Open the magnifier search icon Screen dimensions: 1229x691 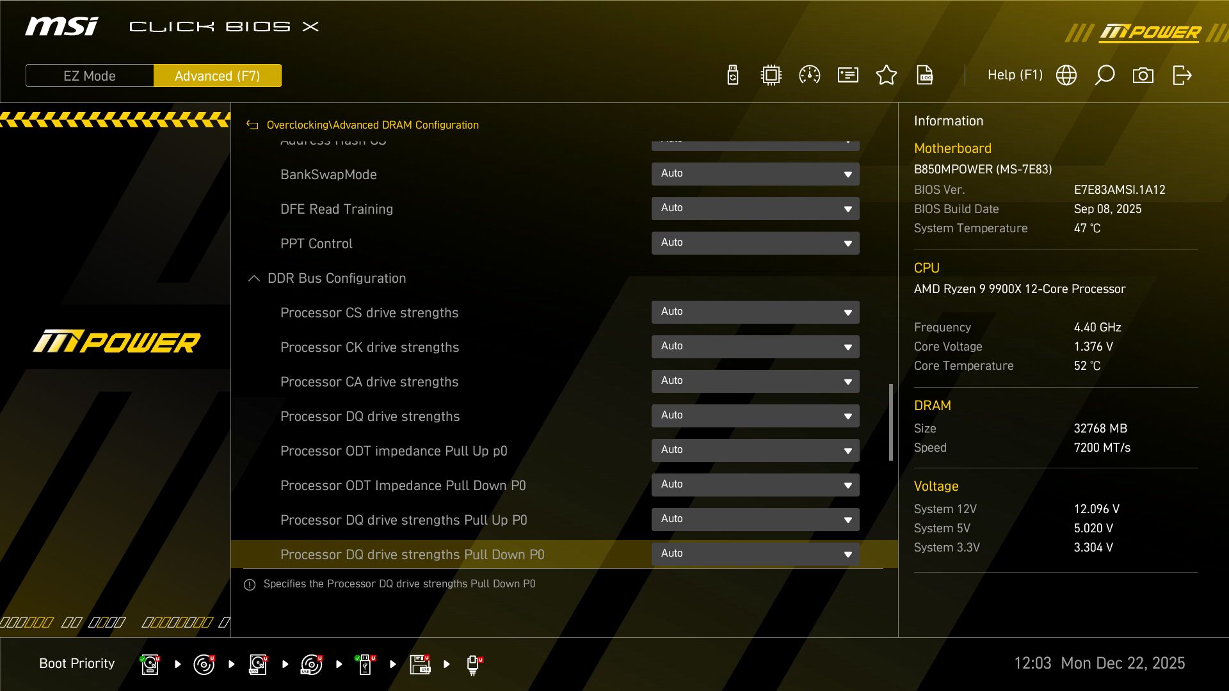[x=1105, y=75]
